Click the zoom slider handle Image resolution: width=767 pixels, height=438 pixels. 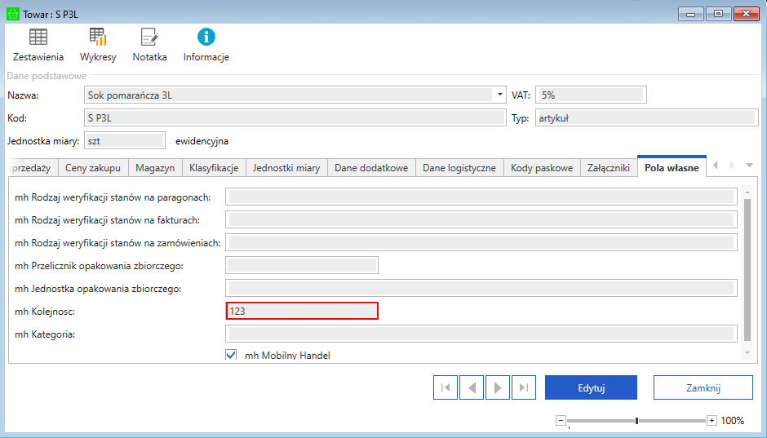tap(636, 421)
